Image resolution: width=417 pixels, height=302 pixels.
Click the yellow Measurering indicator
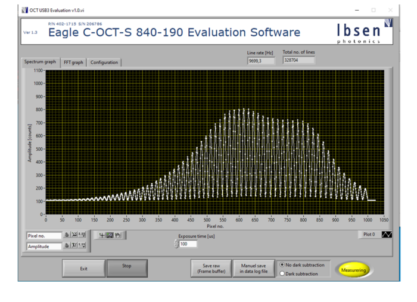tap(354, 270)
